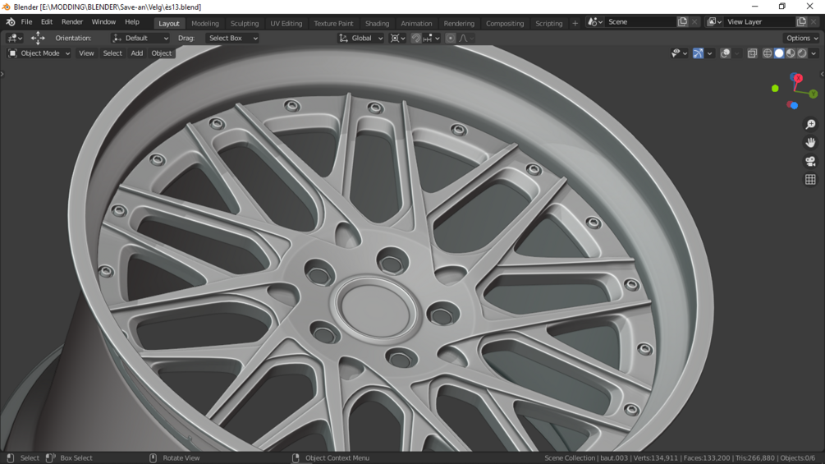
Task: Open the View menu in viewport header
Action: tap(86, 53)
